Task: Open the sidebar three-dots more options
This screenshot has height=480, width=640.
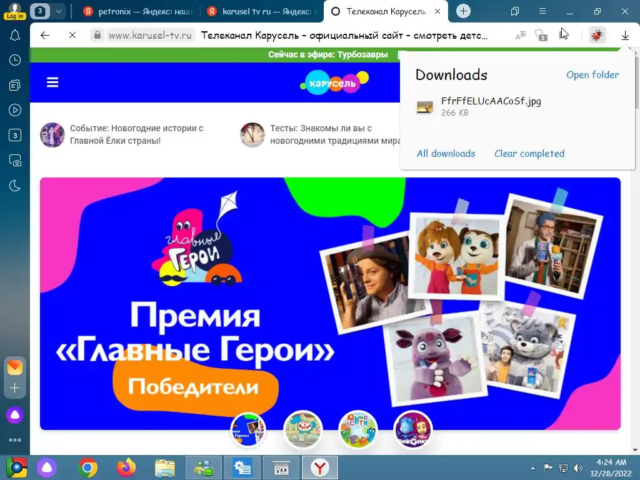Action: click(15, 440)
